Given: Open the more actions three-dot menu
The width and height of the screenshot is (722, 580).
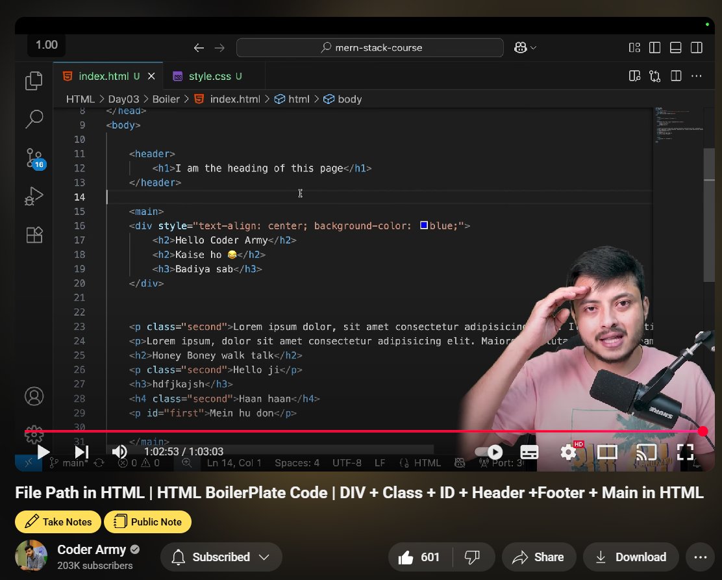Looking at the screenshot, I should click(x=701, y=557).
